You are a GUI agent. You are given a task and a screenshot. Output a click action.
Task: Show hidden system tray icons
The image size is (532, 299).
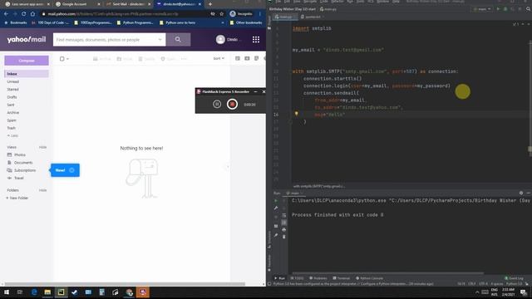[x=477, y=292]
